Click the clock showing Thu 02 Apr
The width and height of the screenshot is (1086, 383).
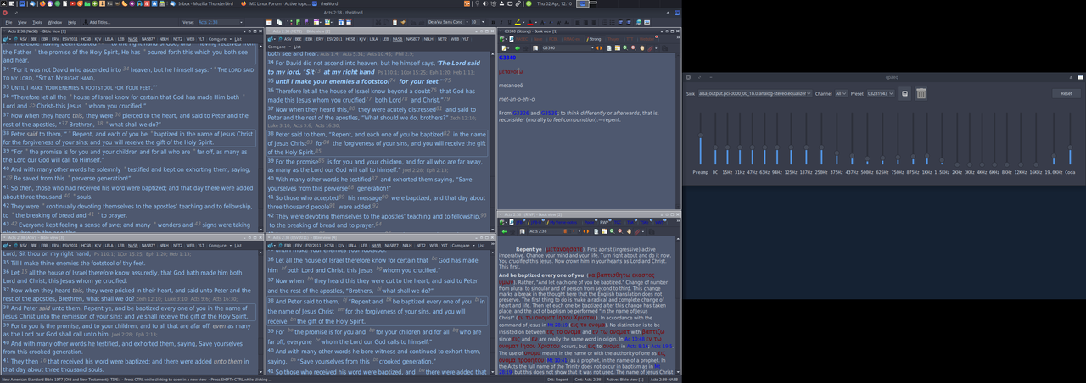[554, 3]
